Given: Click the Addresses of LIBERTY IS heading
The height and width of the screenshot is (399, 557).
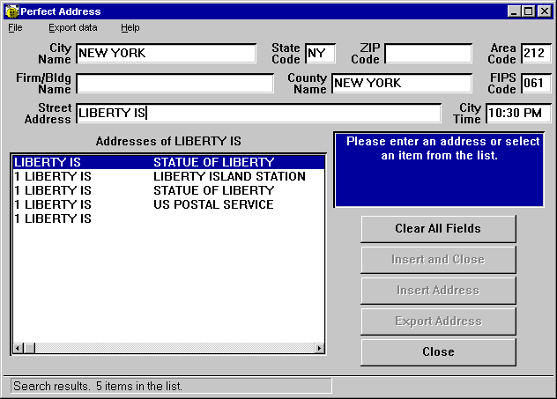Looking at the screenshot, I should pos(168,141).
